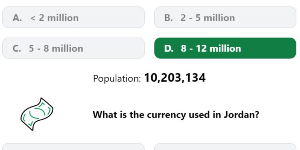This screenshot has width=300, height=150.
Task: Select answer A, less than 2 million
Action: click(74, 17)
